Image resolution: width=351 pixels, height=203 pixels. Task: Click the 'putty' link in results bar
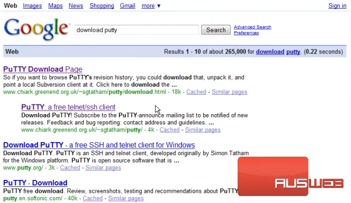293,52
